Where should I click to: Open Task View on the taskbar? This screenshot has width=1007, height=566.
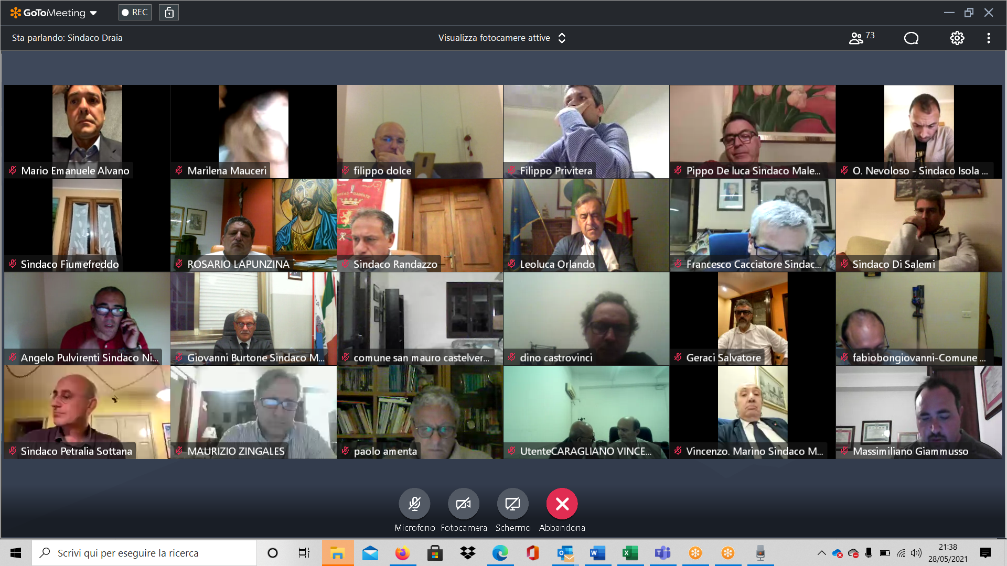pyautogui.click(x=304, y=553)
